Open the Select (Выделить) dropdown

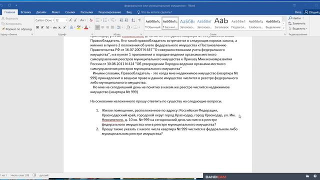(x=298, y=28)
